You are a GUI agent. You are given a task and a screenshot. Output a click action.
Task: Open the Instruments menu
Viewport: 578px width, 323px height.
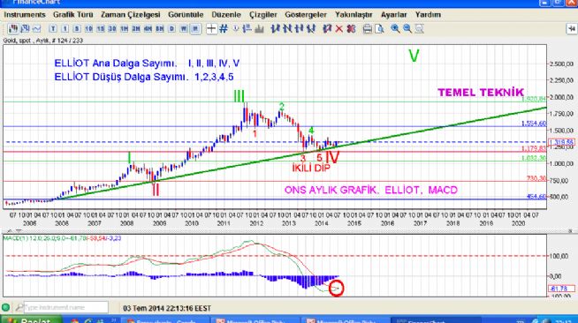(x=25, y=15)
